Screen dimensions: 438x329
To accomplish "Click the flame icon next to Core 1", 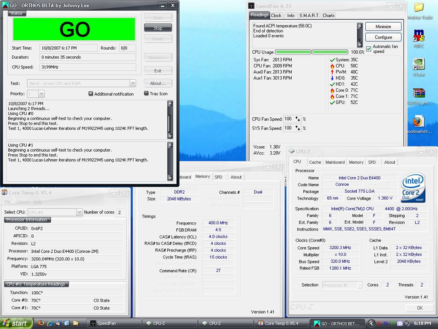I will point(332,96).
